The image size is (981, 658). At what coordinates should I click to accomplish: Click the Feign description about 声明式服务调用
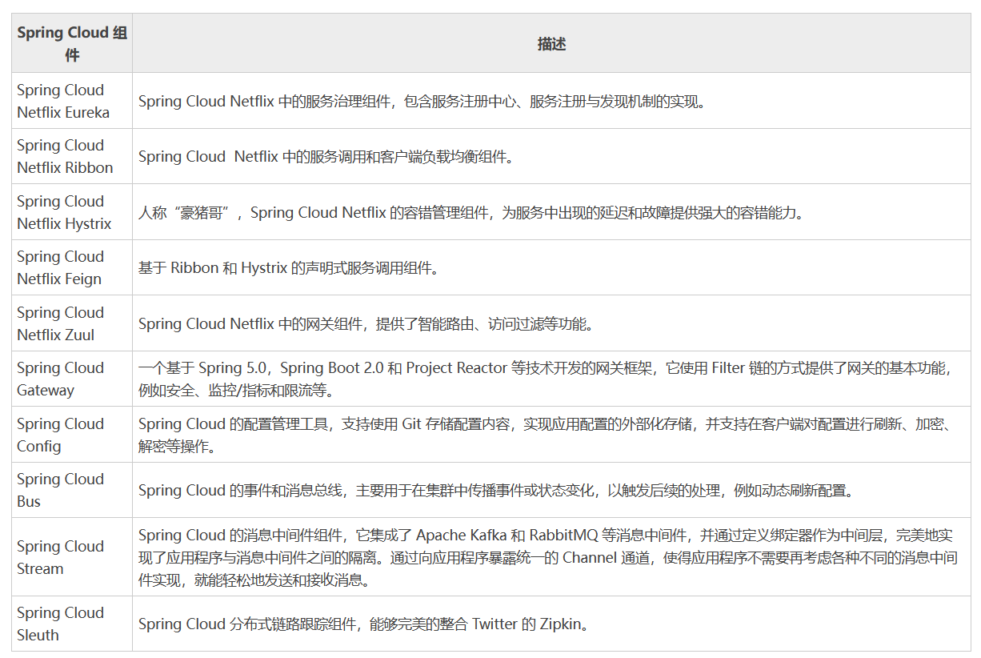(x=264, y=267)
